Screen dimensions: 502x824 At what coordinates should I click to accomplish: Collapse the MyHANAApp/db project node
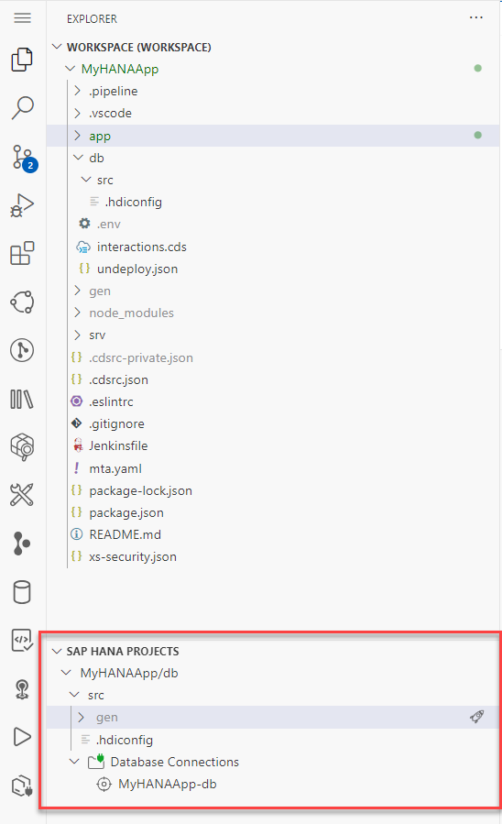point(66,673)
